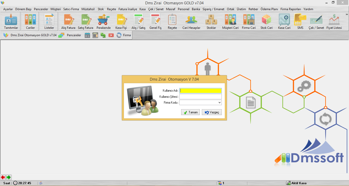Click the YouTube icon in secondary toolbar
Viewport: 349px width, 186px height.
tap(111, 35)
